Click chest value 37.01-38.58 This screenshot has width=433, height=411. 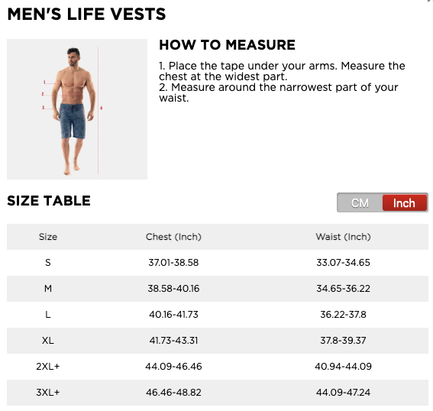point(173,262)
